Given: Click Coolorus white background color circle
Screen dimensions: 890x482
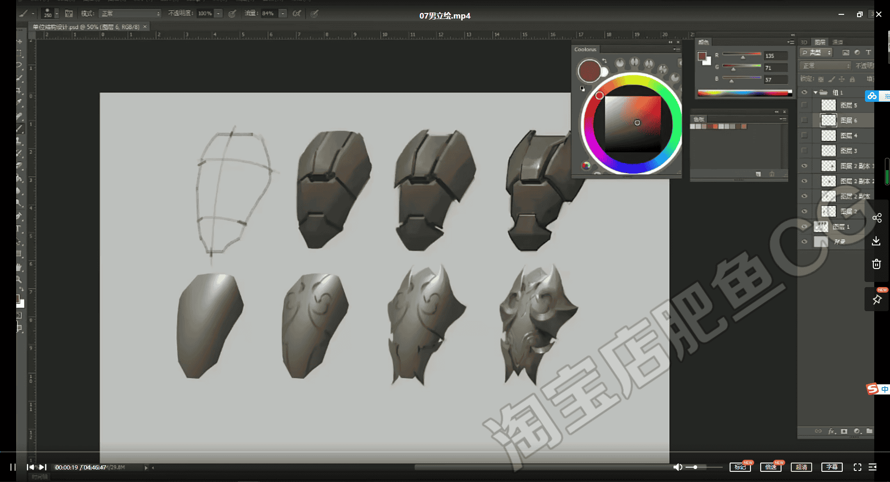Looking at the screenshot, I should [604, 72].
